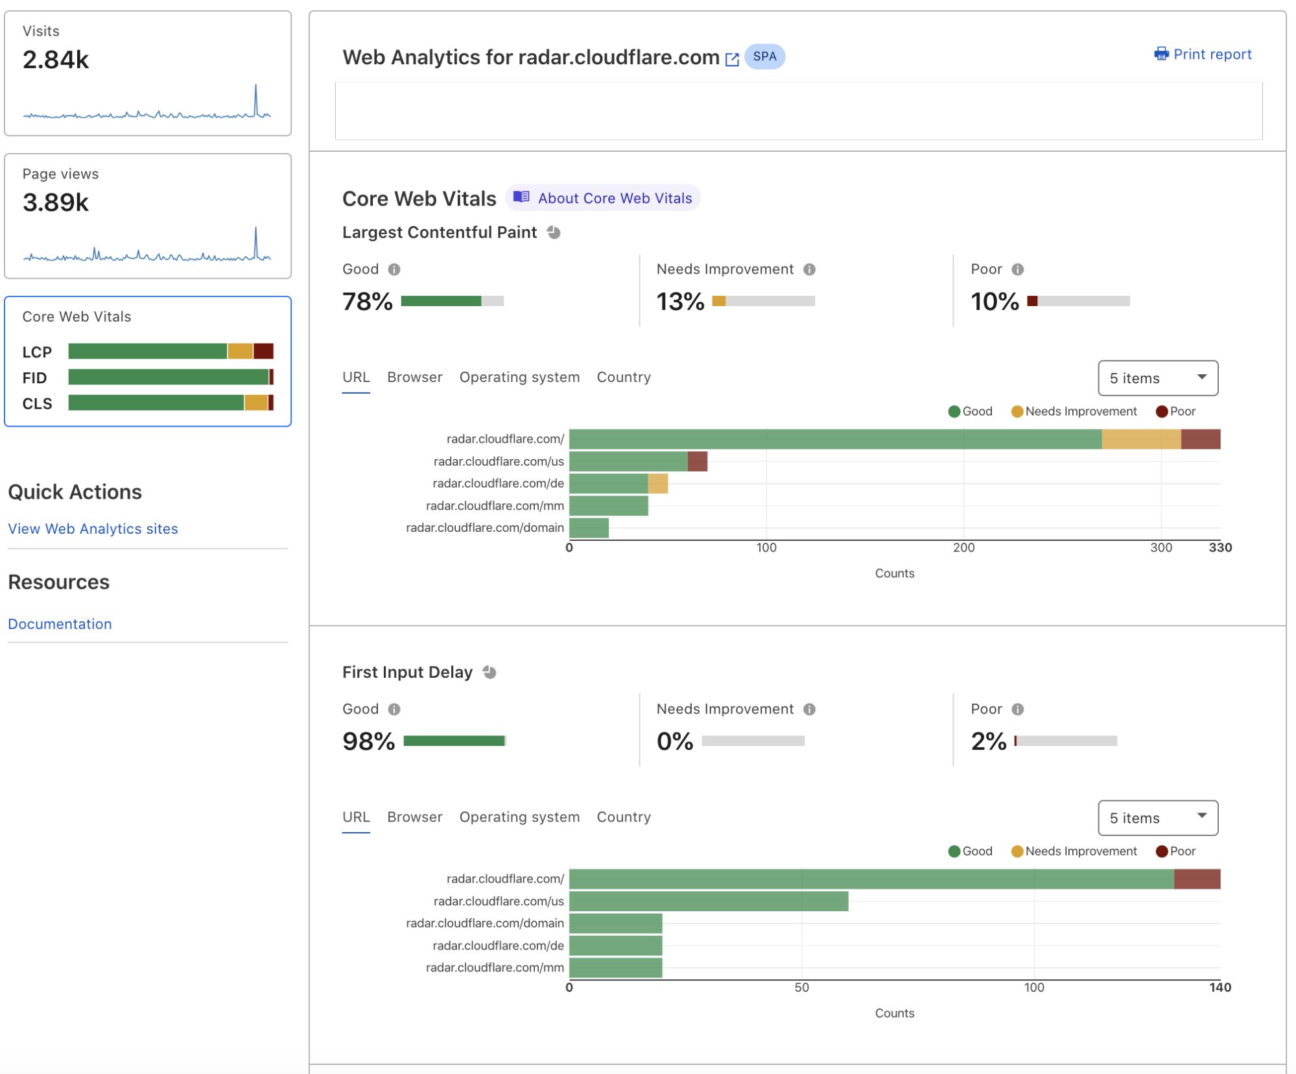The width and height of the screenshot is (1296, 1074).
Task: Click the Print report link
Action: coord(1203,54)
